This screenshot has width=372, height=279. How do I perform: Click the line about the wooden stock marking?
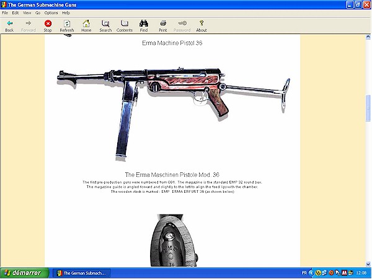tap(172, 192)
